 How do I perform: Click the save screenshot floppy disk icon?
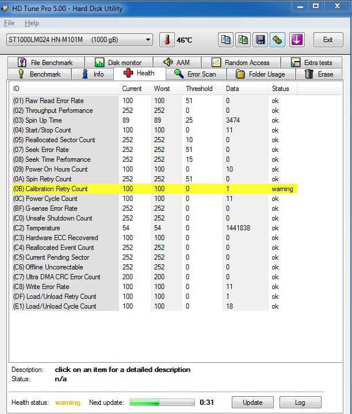[x=260, y=40]
